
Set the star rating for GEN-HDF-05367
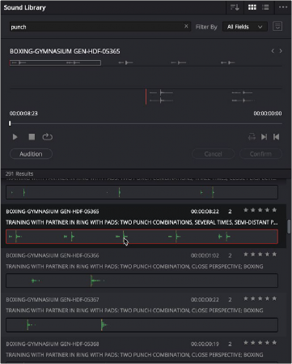coord(260,298)
